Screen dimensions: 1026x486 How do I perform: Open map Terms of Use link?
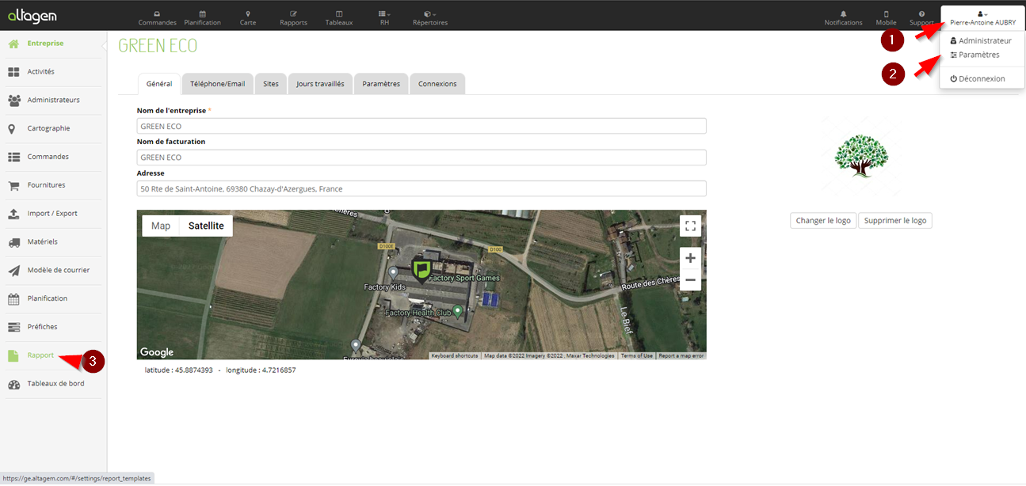click(637, 356)
